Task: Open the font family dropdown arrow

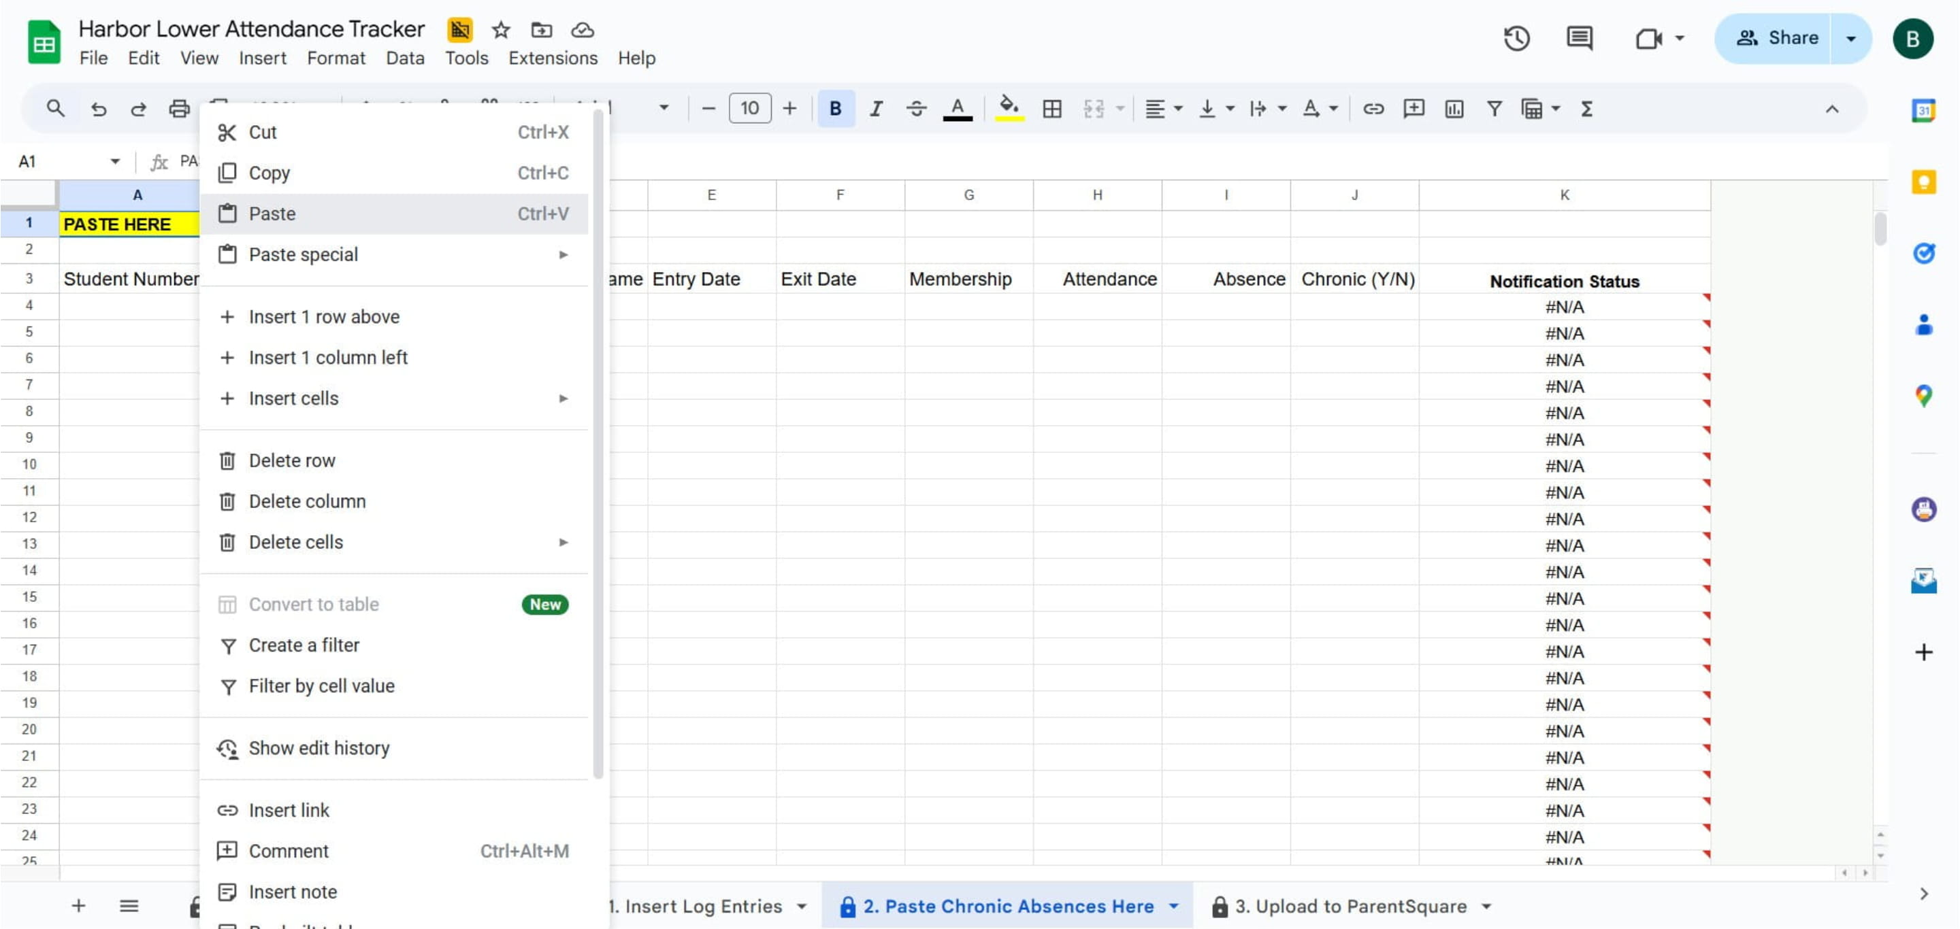Action: (x=664, y=108)
